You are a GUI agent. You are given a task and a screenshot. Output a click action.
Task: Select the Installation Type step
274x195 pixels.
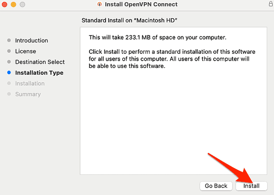click(39, 73)
